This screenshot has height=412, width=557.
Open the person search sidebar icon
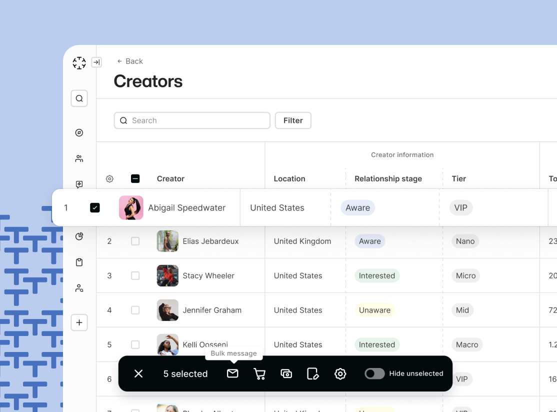coord(79,288)
